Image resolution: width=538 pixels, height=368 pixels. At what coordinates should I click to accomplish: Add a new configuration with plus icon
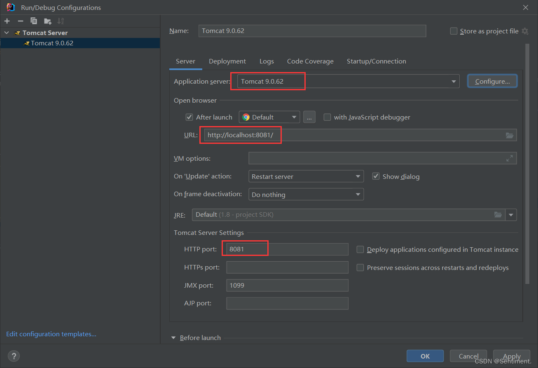[7, 21]
